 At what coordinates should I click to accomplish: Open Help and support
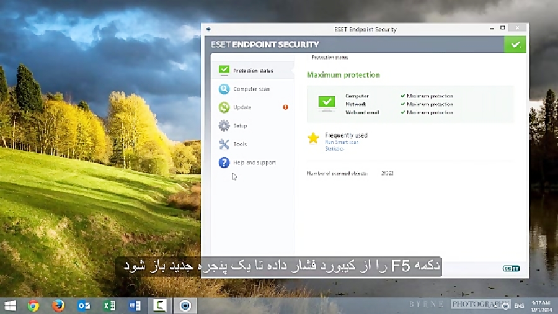pos(254,163)
